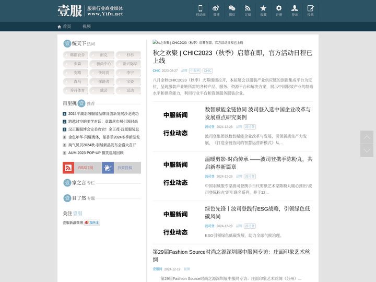Select hot tag 森马
This screenshot has height=282, width=376.
(76, 81)
